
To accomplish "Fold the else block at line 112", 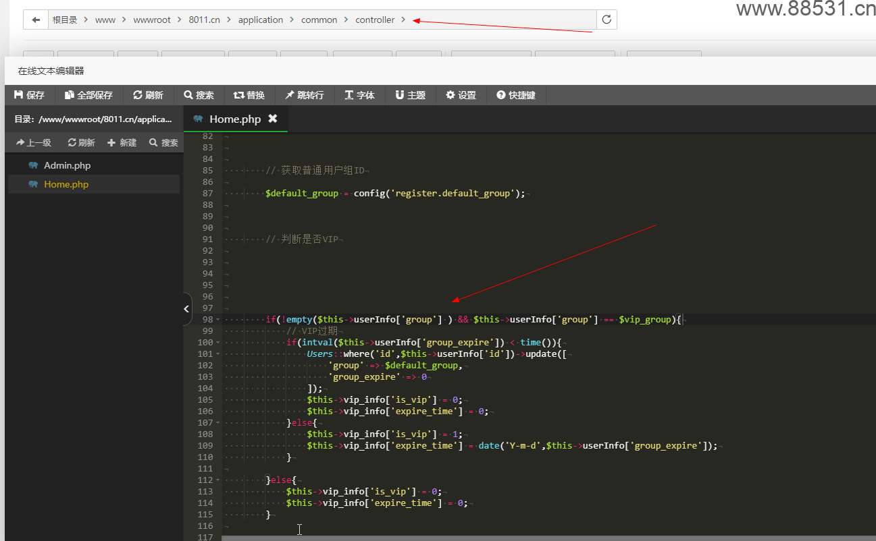I will coord(217,480).
